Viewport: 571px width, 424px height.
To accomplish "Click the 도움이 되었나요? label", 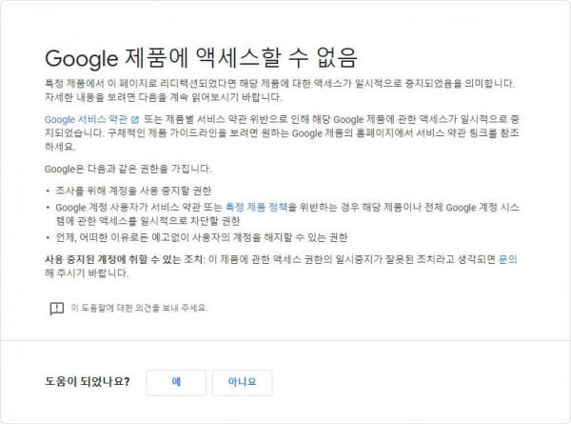I will pyautogui.click(x=88, y=382).
